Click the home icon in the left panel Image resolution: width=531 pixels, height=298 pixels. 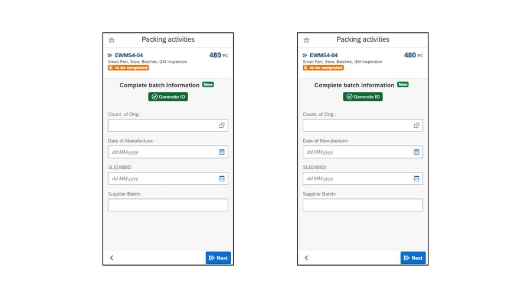tap(112, 40)
